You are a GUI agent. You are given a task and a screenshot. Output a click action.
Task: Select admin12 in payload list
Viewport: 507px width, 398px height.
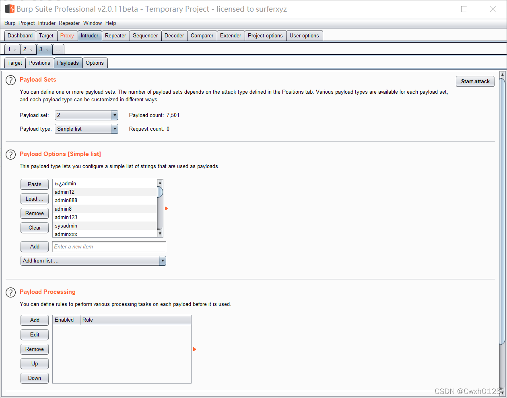pos(105,192)
